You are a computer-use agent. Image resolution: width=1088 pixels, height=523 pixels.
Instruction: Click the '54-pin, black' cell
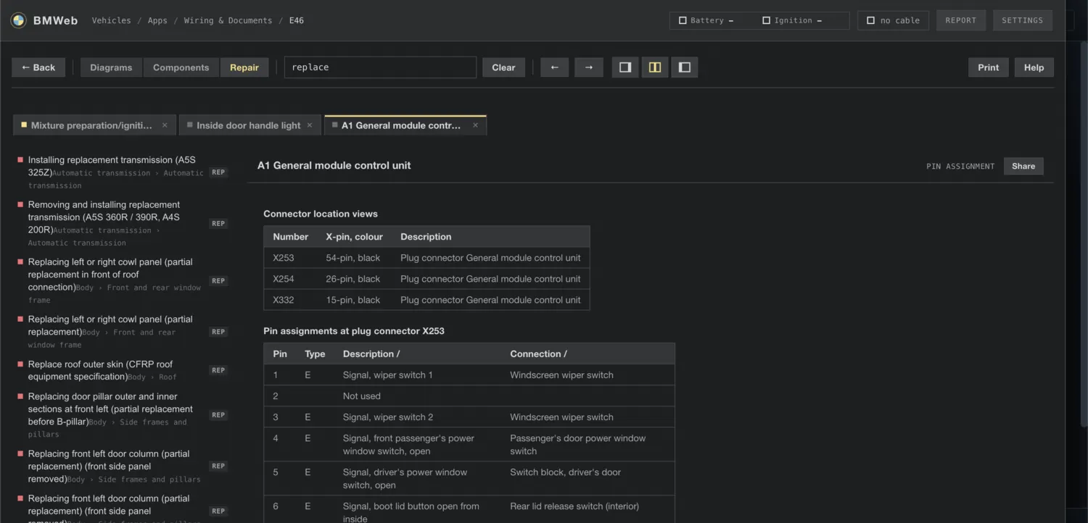pos(353,258)
